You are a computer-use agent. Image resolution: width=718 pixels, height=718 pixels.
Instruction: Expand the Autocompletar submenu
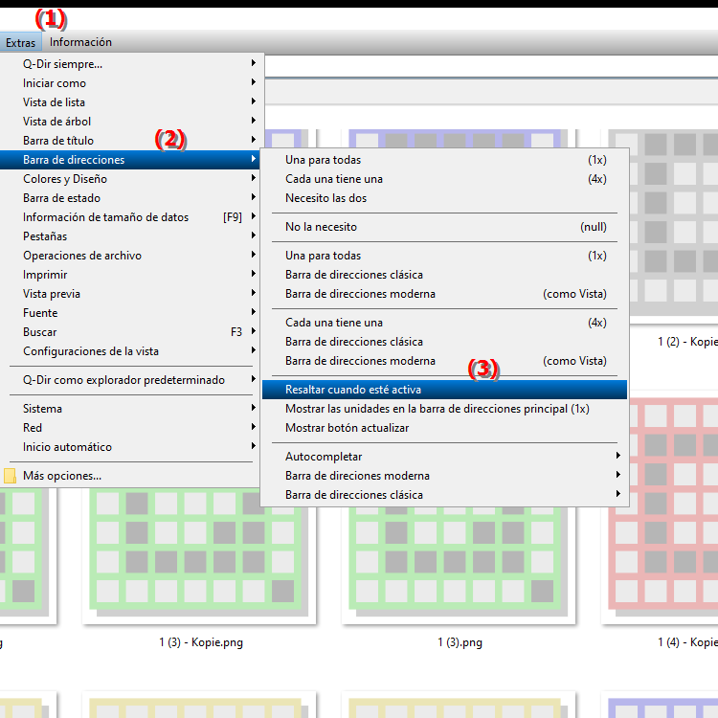click(444, 457)
